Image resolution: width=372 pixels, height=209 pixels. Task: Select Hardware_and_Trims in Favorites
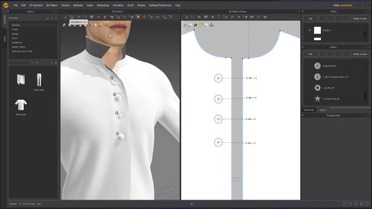coord(22,51)
